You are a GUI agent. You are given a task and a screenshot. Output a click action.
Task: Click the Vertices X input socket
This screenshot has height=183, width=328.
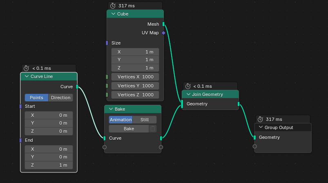[107, 77]
